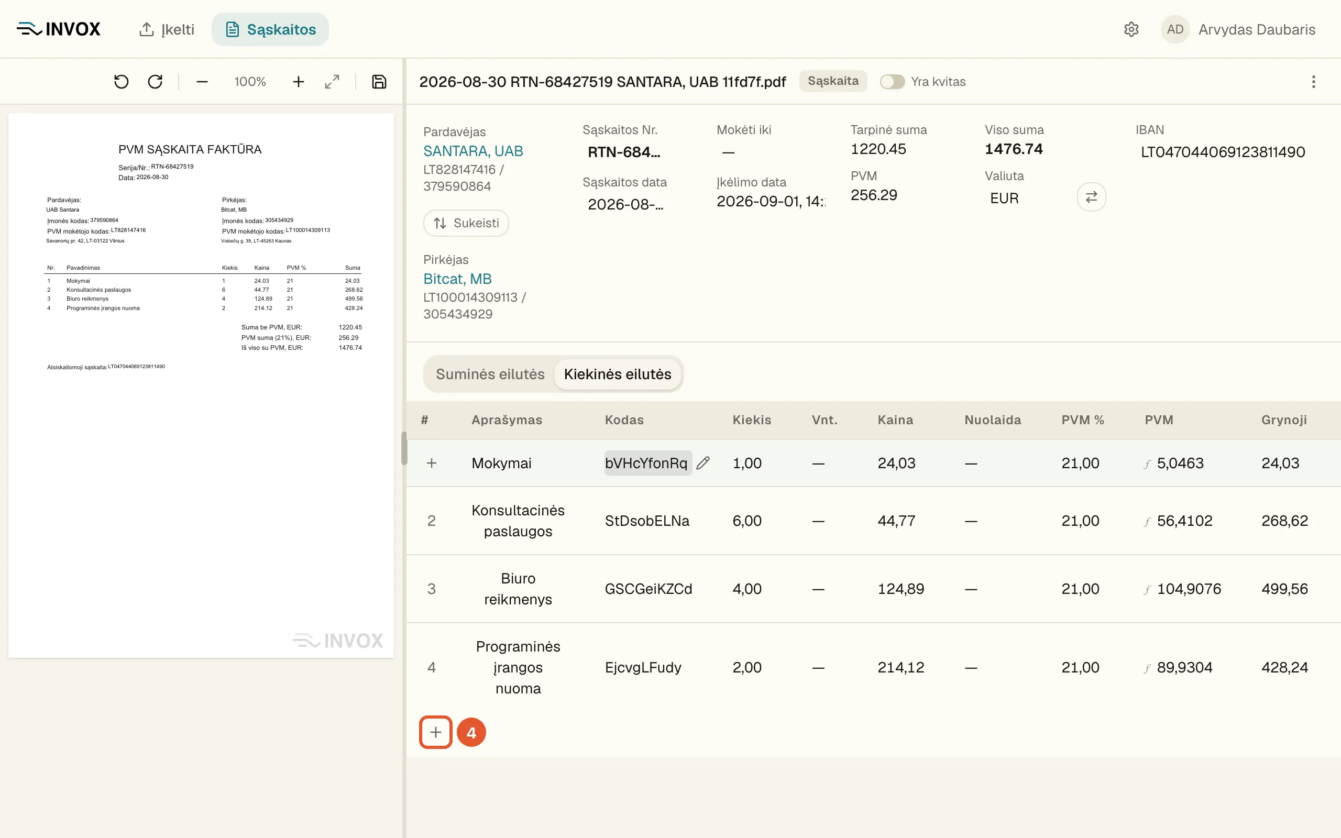Open the AD user avatar
The image size is (1341, 838).
[1175, 29]
